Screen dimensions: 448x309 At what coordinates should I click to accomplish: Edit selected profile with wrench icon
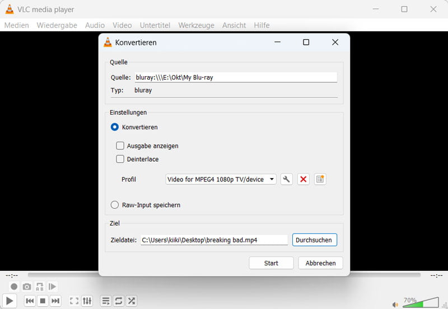tap(286, 179)
